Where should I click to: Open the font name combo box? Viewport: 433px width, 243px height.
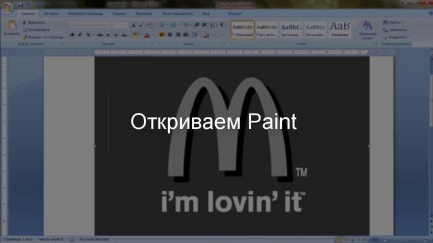tap(89, 25)
